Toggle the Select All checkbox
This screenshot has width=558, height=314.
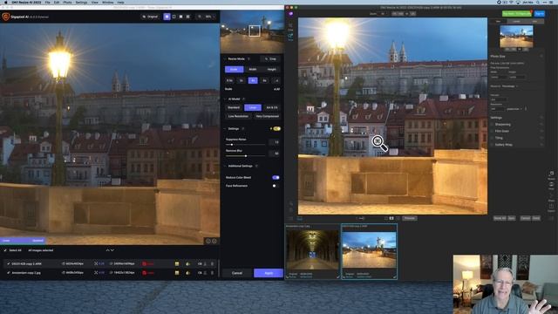(x=5, y=250)
